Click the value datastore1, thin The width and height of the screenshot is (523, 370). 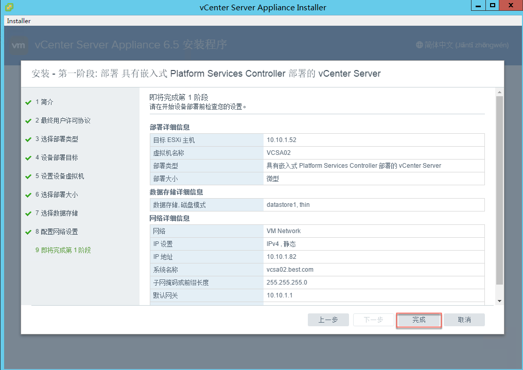(288, 205)
